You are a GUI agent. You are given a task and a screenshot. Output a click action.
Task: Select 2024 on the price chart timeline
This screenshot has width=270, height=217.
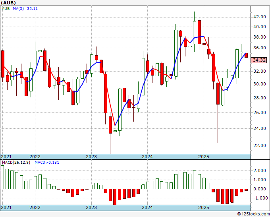click(x=147, y=157)
